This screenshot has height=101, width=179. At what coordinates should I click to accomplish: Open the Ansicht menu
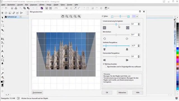click(20, 5)
